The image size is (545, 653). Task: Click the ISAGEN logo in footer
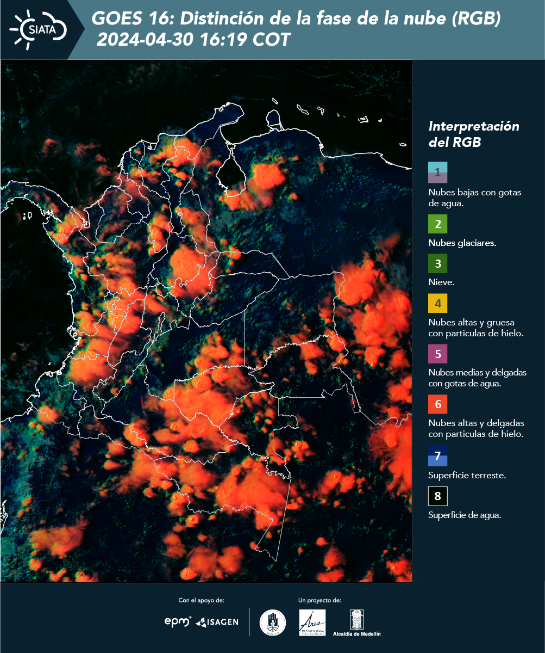click(217, 622)
